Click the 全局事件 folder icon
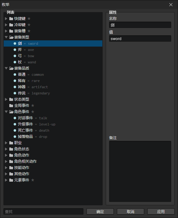This screenshot has height=218, width=178. pyautogui.click(x=11, y=106)
